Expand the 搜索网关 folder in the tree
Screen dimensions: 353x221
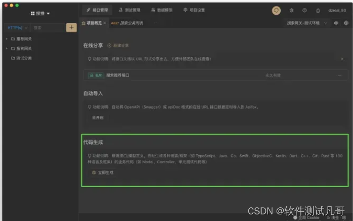tap(7, 49)
